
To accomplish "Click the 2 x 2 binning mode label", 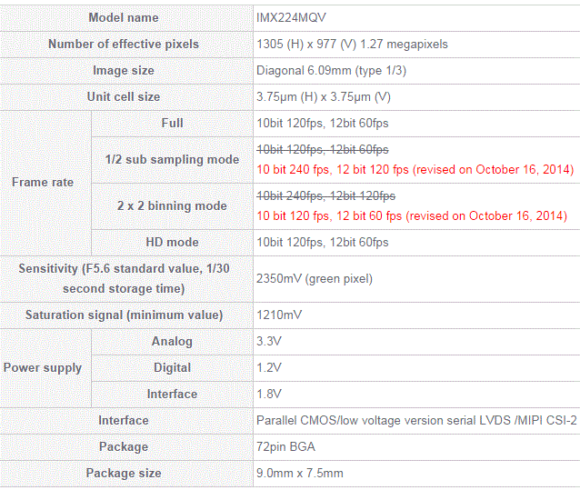I will point(172,205).
